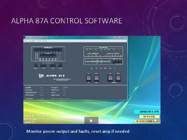Click the FAULT status indicator

[x=105, y=69]
